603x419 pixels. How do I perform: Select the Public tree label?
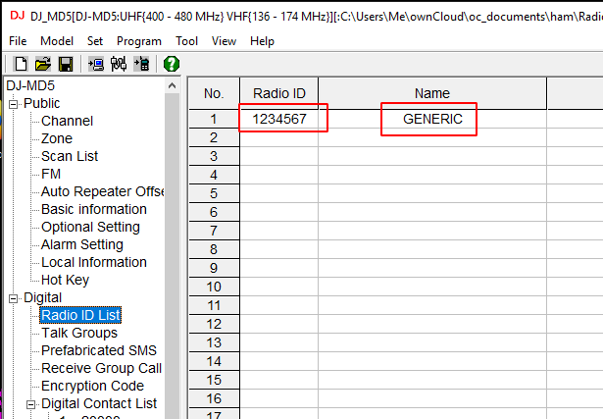41,103
